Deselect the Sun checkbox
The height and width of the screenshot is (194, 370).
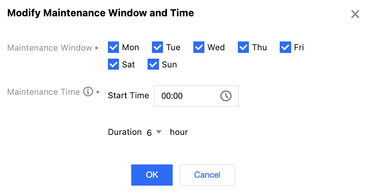point(153,64)
